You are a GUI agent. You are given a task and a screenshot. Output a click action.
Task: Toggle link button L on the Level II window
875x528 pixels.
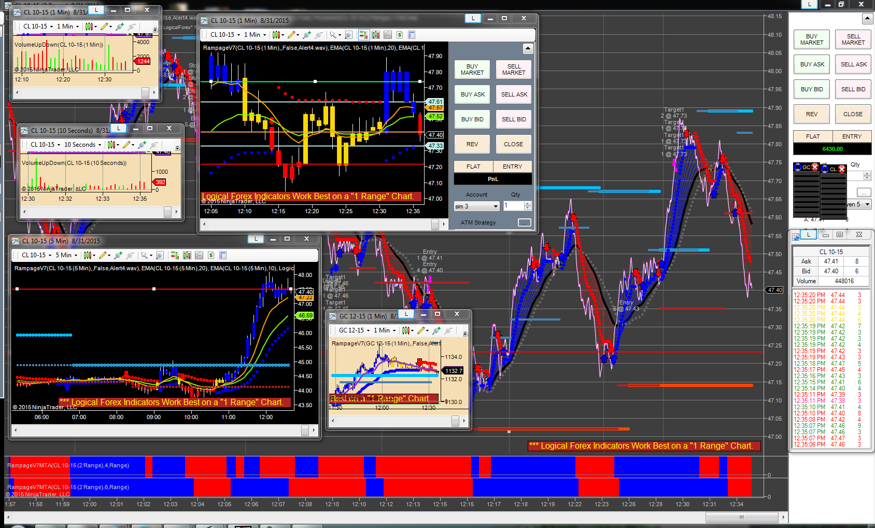click(809, 235)
